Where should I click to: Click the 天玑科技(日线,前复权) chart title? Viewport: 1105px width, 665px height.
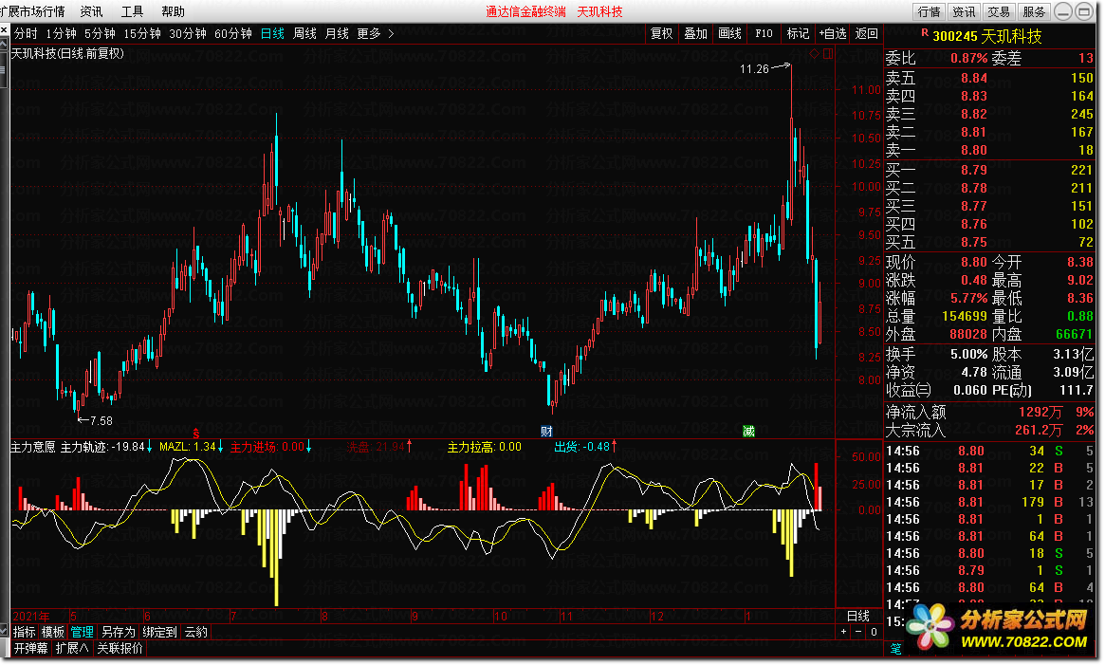coord(67,53)
